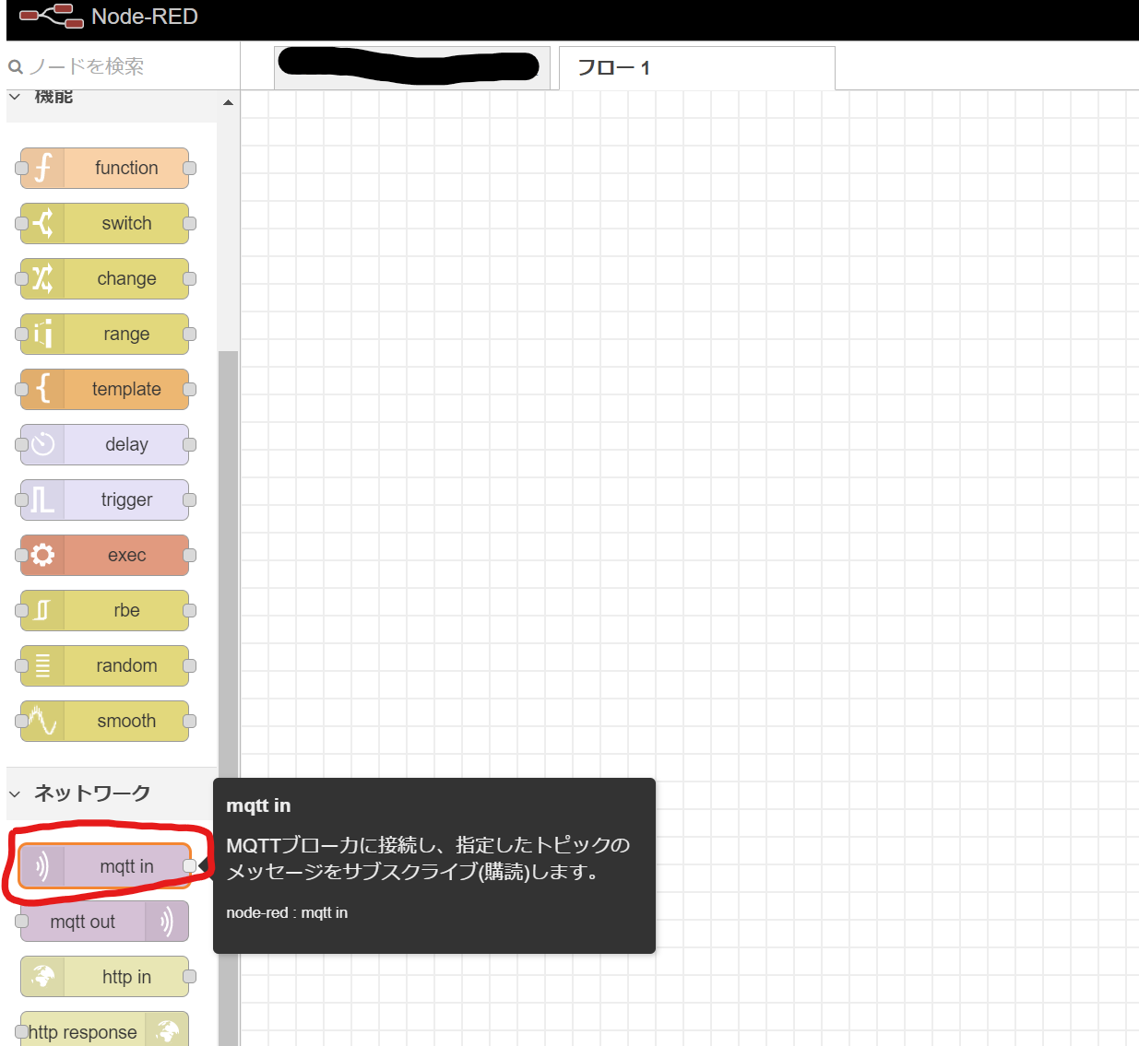This screenshot has width=1139, height=1046.
Task: Select the mqtt out node label
Action: point(83,922)
